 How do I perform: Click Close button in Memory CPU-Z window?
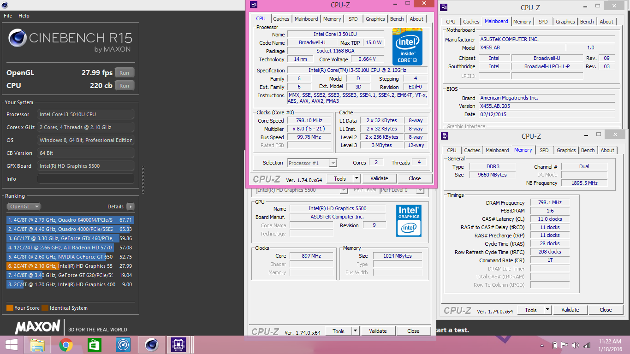click(606, 310)
